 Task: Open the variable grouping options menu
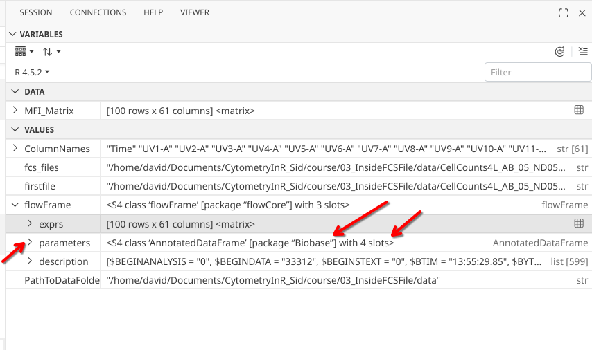24,52
